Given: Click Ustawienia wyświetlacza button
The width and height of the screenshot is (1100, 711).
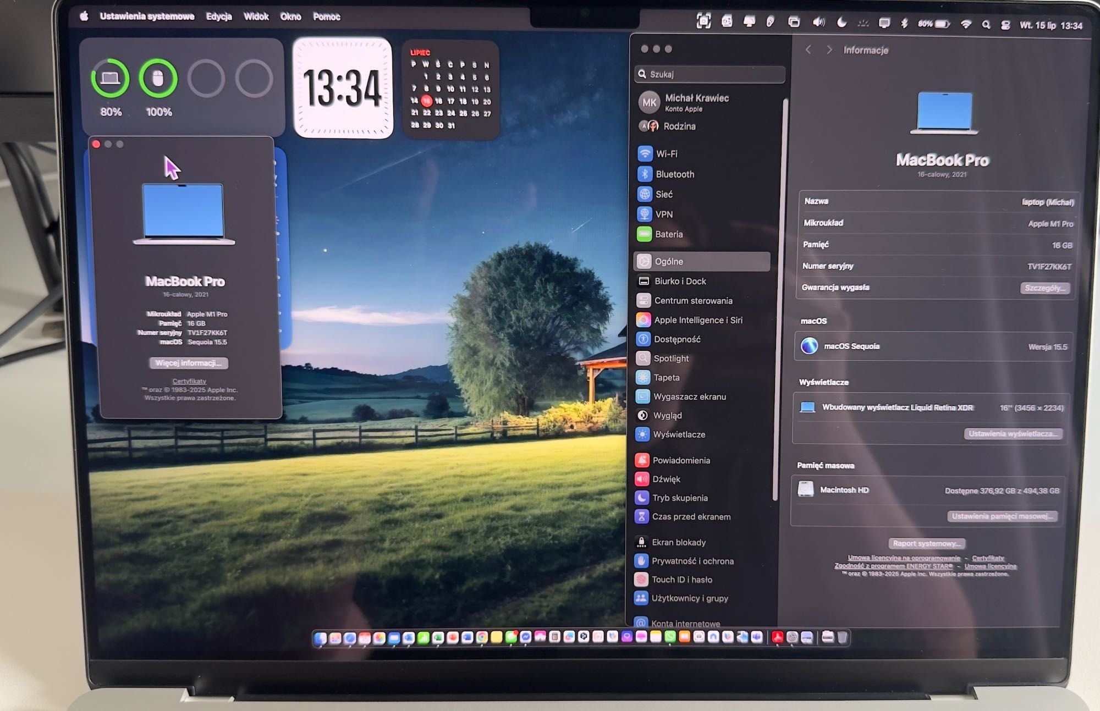Looking at the screenshot, I should click(1013, 434).
